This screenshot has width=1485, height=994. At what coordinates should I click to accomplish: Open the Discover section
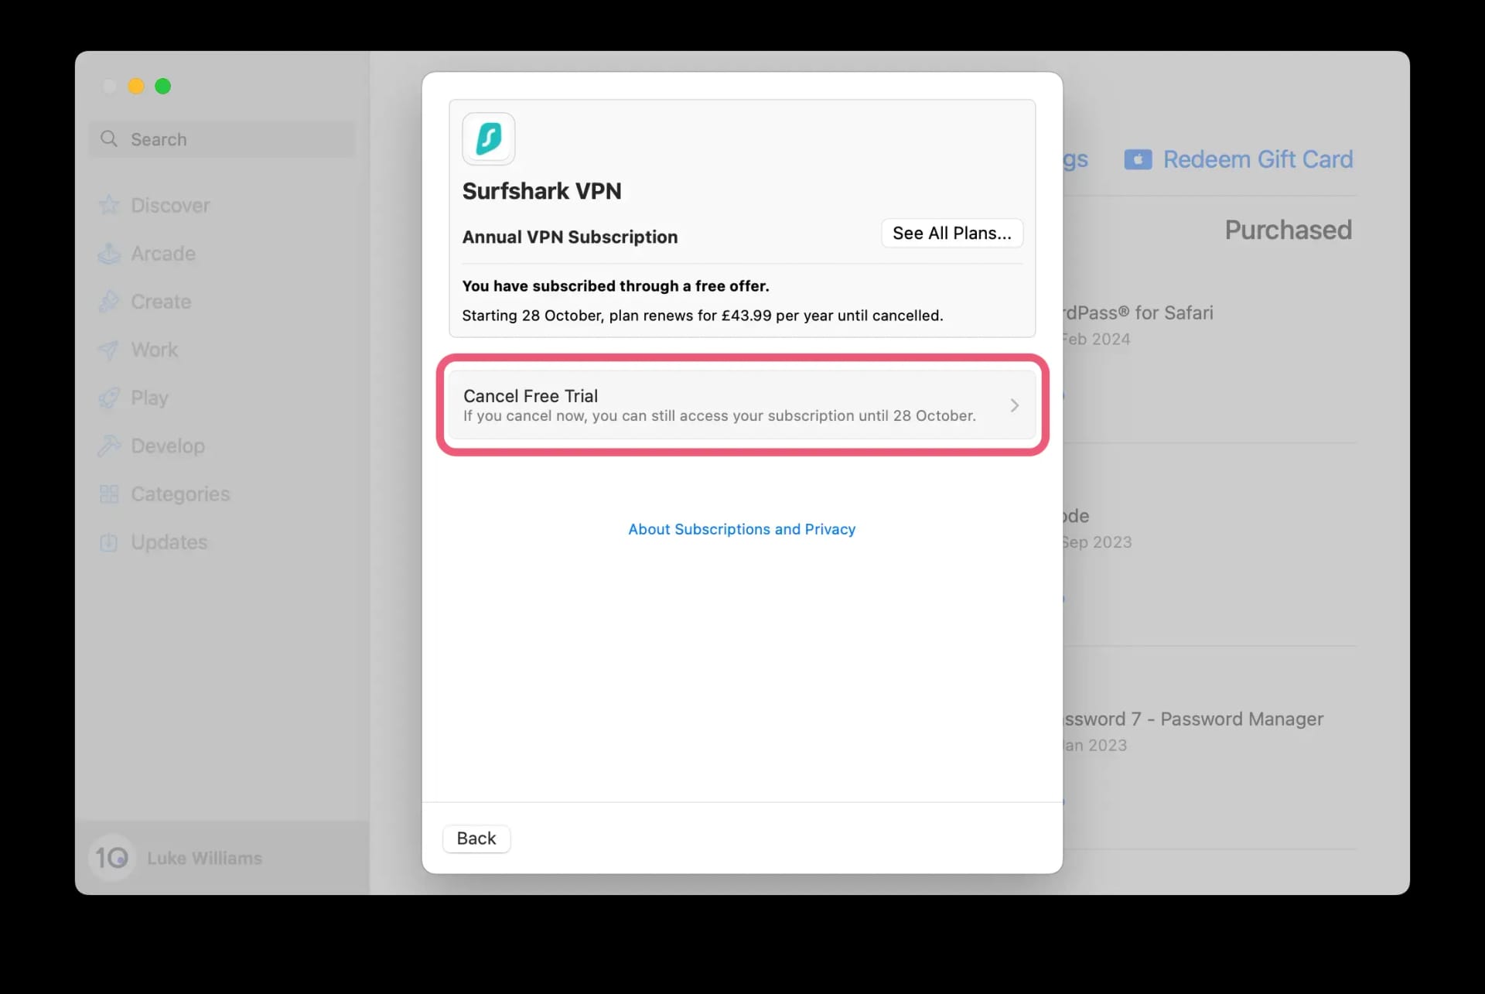click(171, 205)
